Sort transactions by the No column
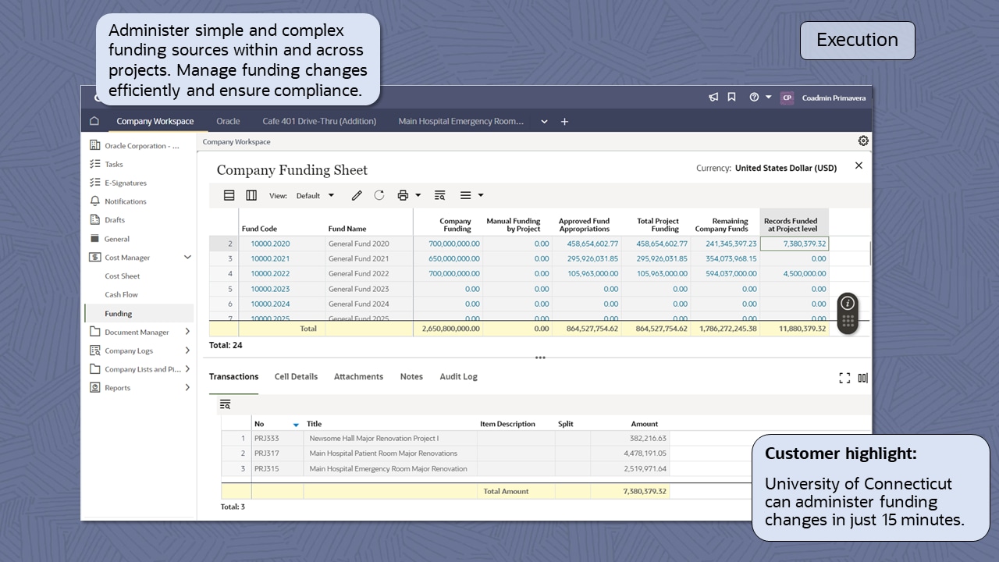 pyautogui.click(x=260, y=425)
